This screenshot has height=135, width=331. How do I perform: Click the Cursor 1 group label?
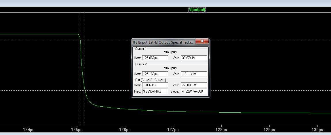coord(141,48)
